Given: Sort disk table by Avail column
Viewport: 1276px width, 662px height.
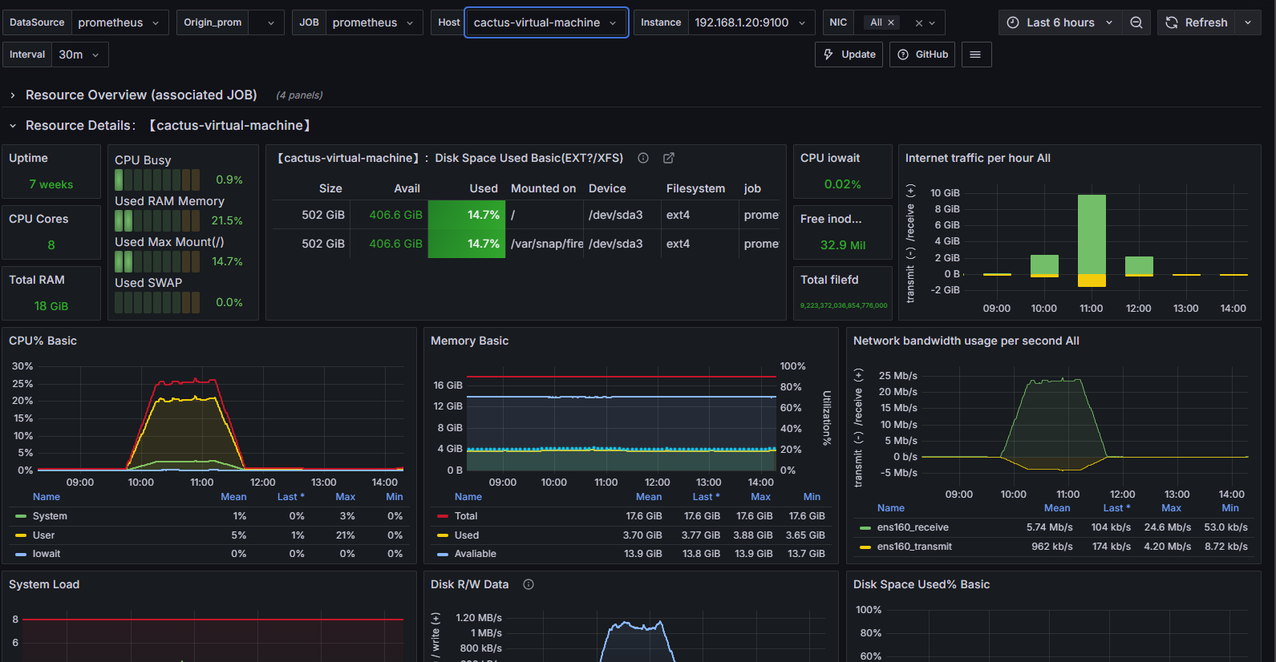Looking at the screenshot, I should click(x=407, y=188).
